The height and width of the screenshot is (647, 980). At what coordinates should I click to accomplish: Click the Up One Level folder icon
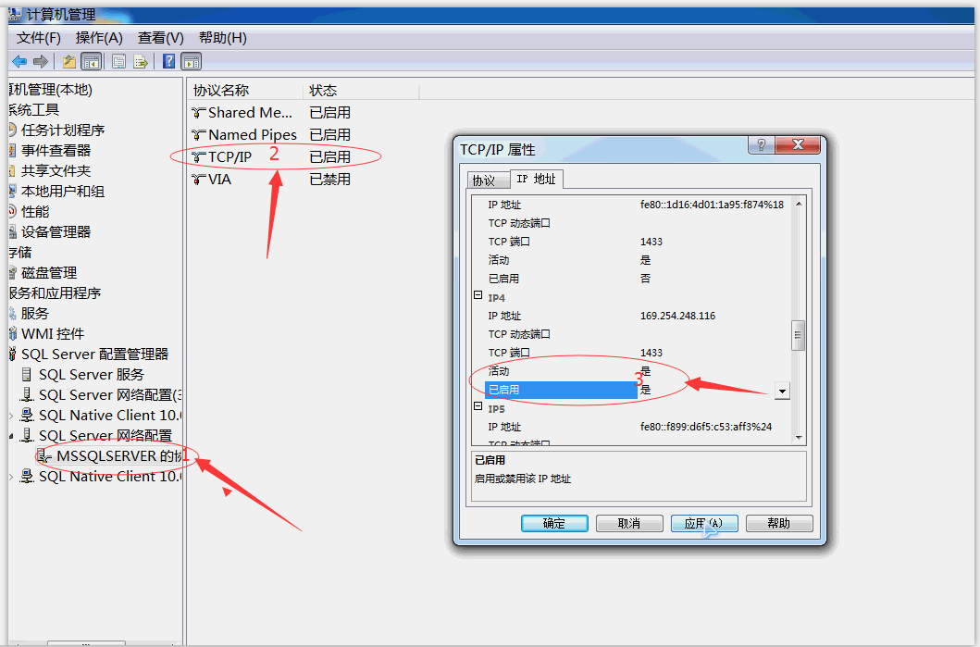[69, 61]
